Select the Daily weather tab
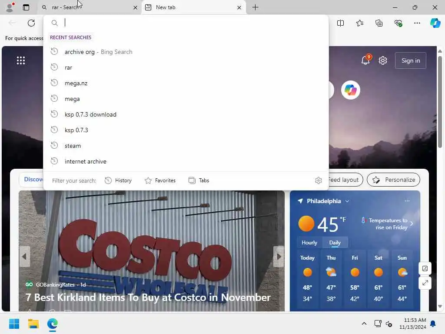 click(x=335, y=243)
